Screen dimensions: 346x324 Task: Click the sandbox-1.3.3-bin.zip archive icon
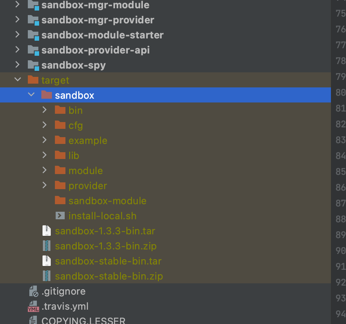47,246
